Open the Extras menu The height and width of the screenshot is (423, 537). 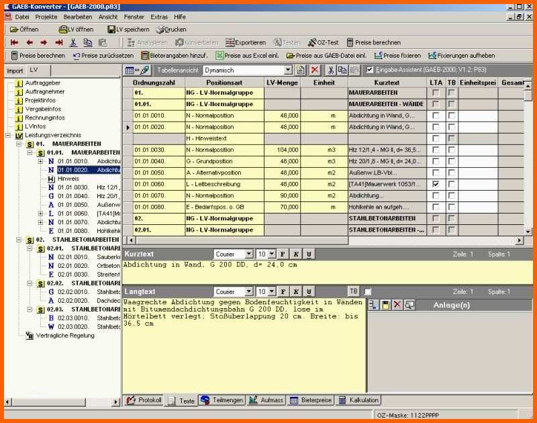[159, 17]
